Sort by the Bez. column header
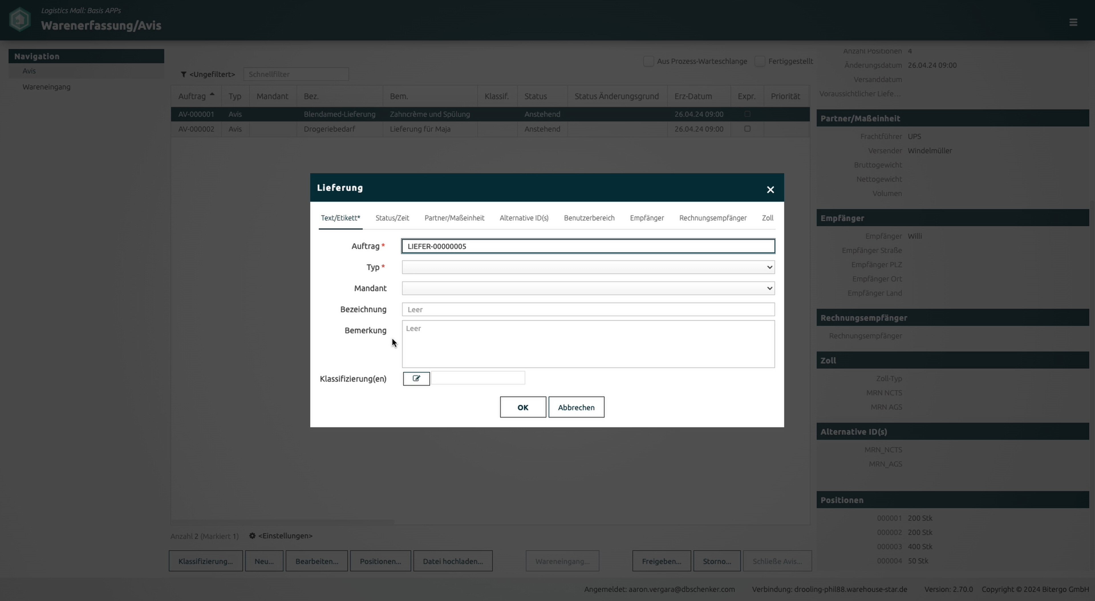Viewport: 1095px width, 601px height. 340,96
